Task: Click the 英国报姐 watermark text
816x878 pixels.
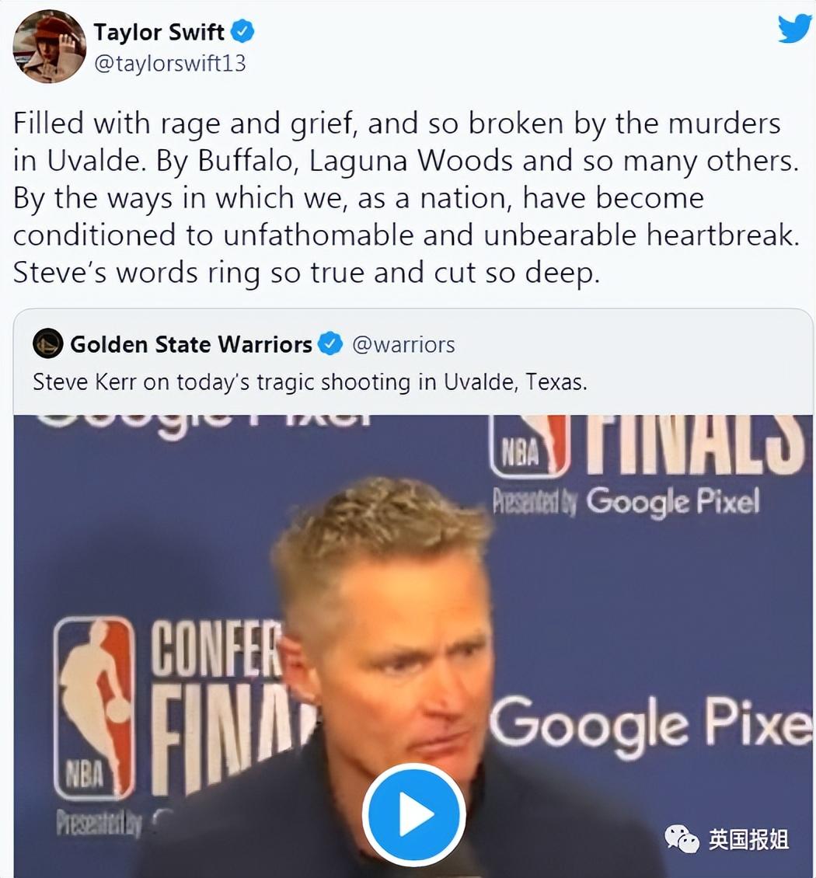Action: (x=748, y=839)
